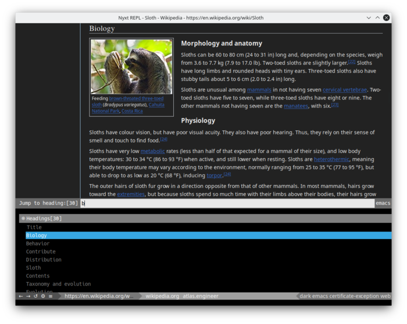Click the reload icon in status bar

(35, 296)
